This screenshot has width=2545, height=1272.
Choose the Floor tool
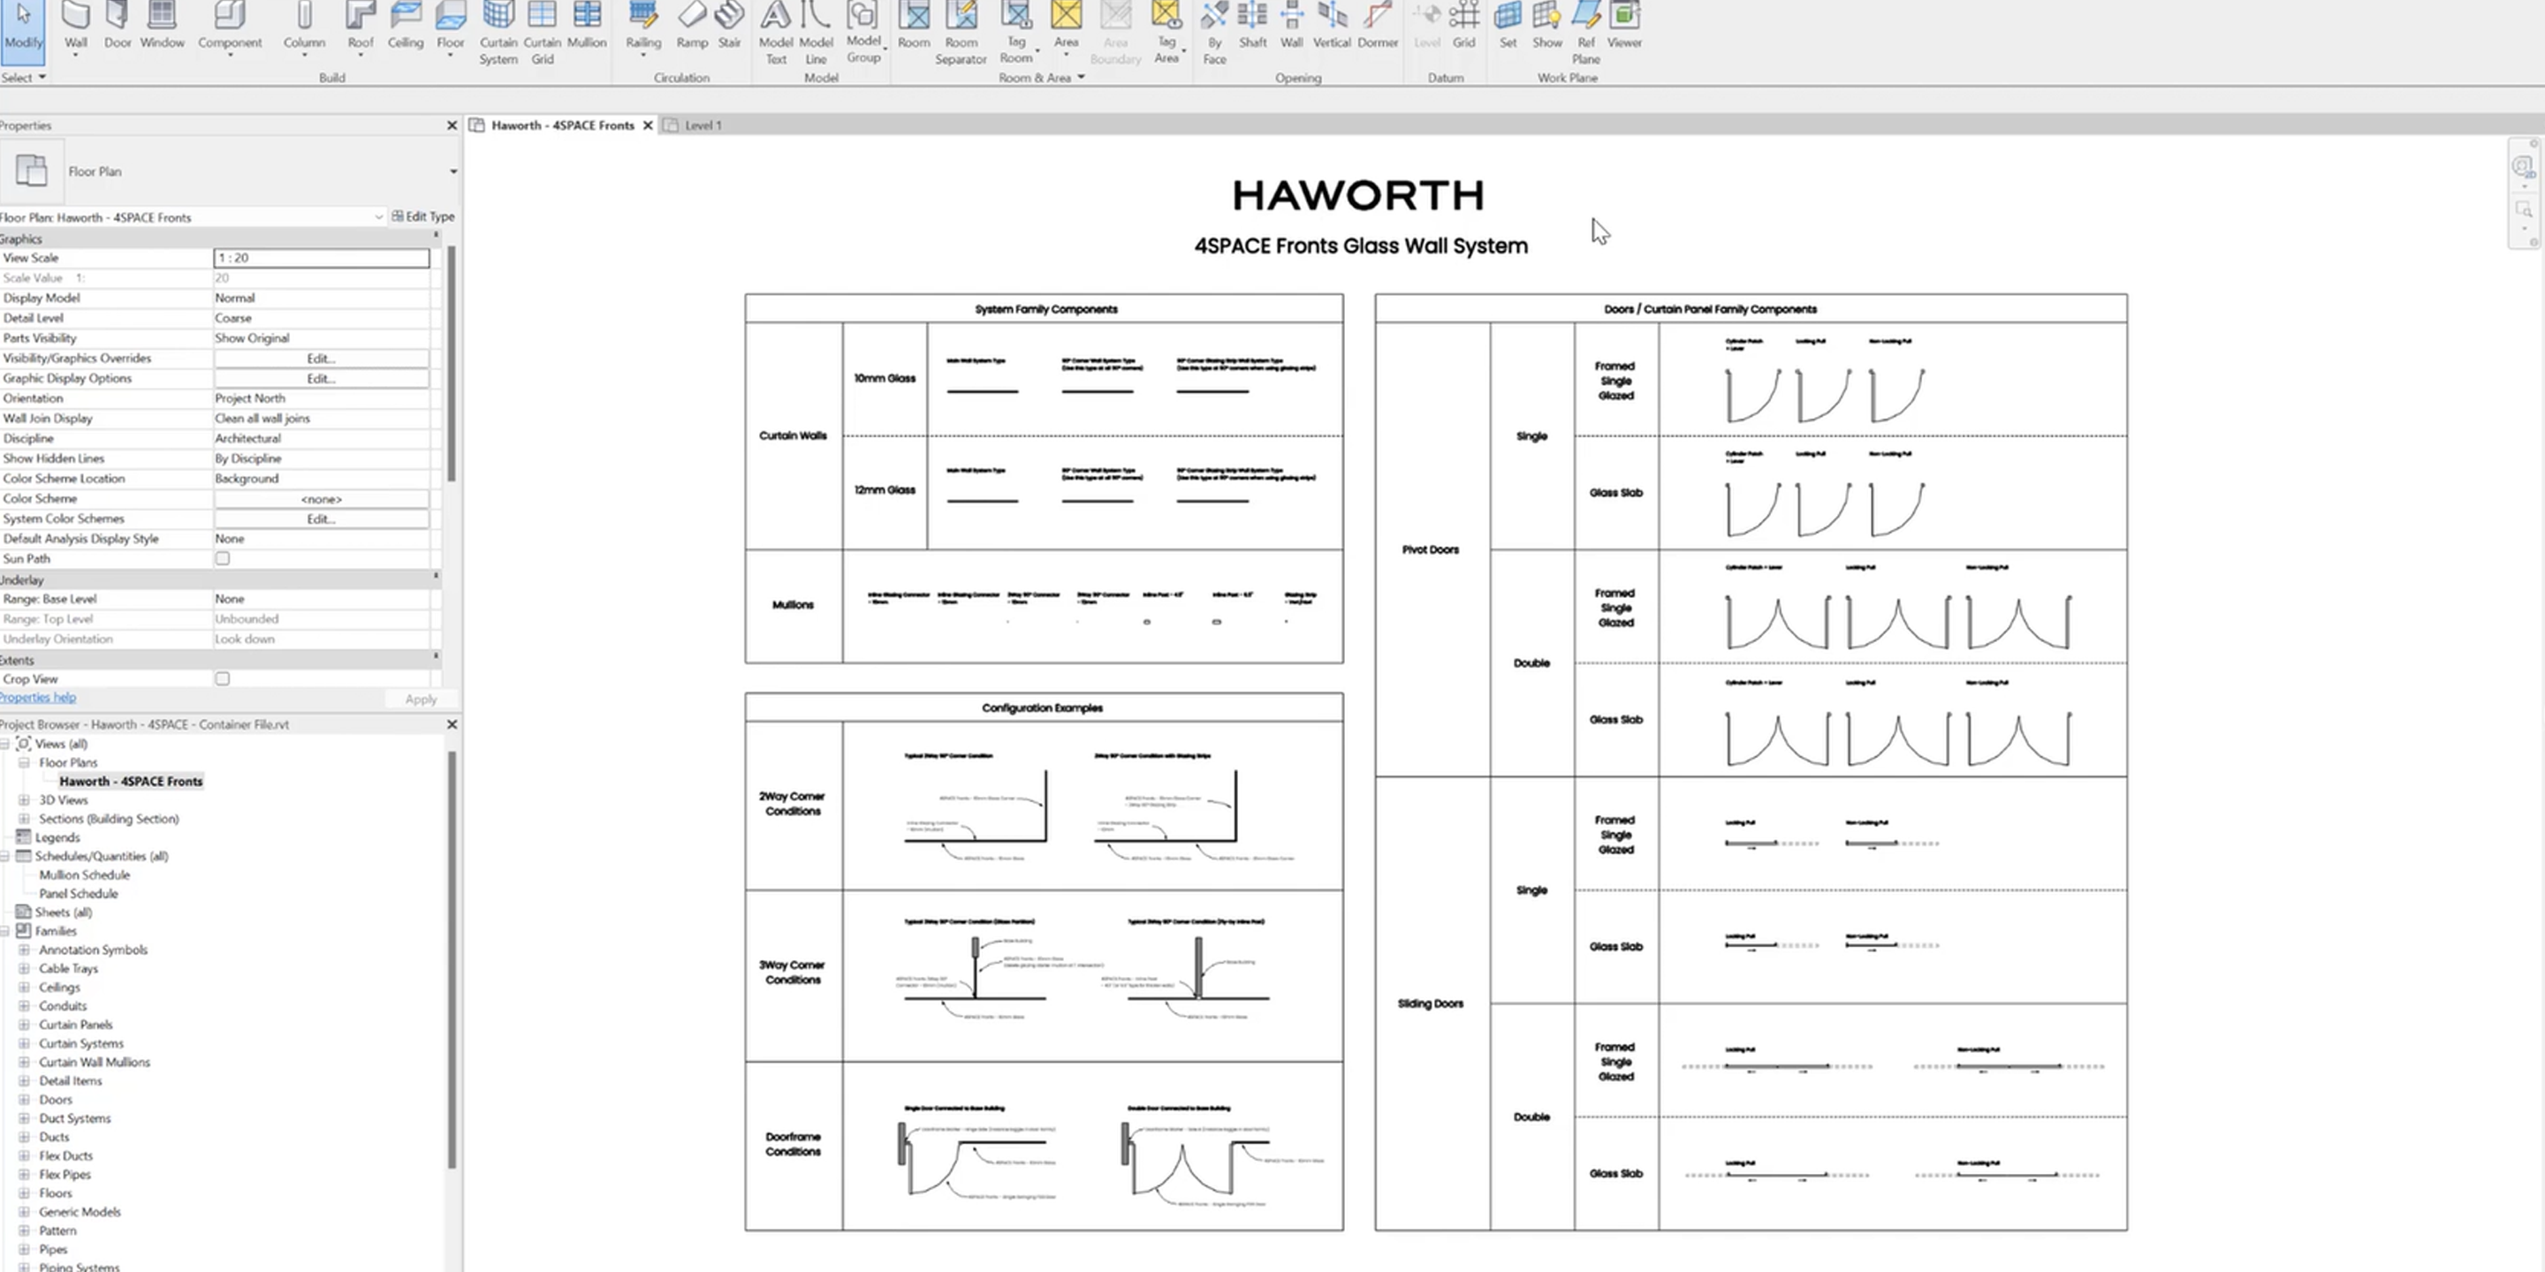coord(451,27)
